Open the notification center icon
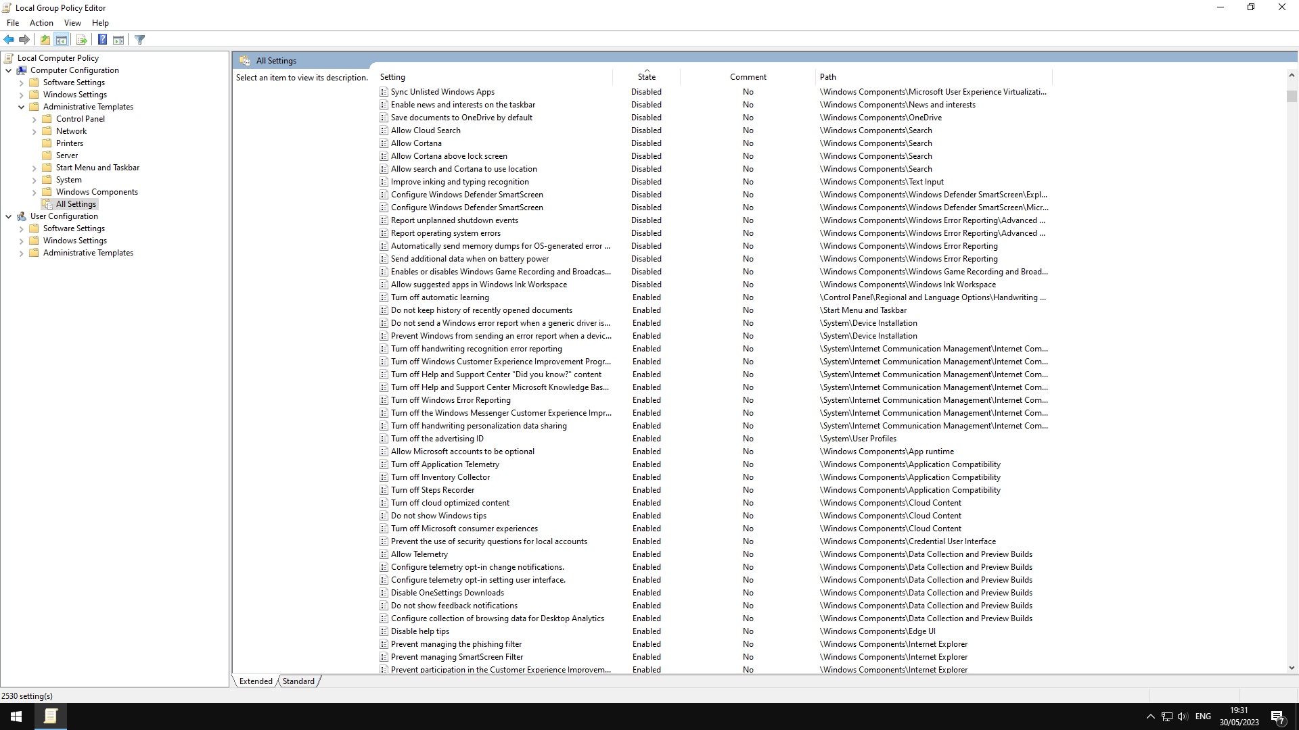Viewport: 1299px width, 730px height. point(1278,716)
